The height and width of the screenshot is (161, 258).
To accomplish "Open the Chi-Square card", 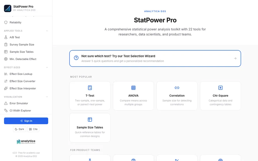I will [x=220, y=96].
